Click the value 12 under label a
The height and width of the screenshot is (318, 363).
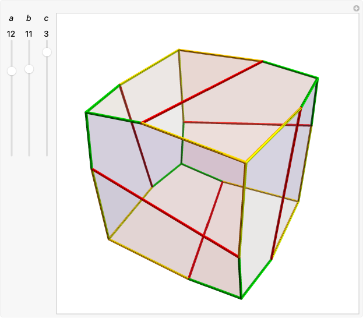click(11, 34)
